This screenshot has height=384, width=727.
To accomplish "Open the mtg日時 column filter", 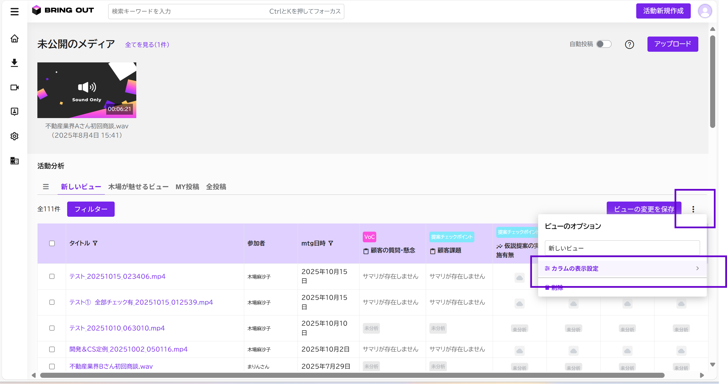I will pos(331,243).
